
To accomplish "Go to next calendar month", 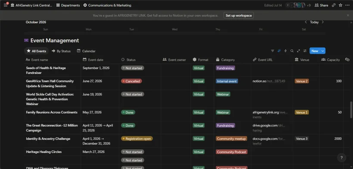I will [x=322, y=22].
